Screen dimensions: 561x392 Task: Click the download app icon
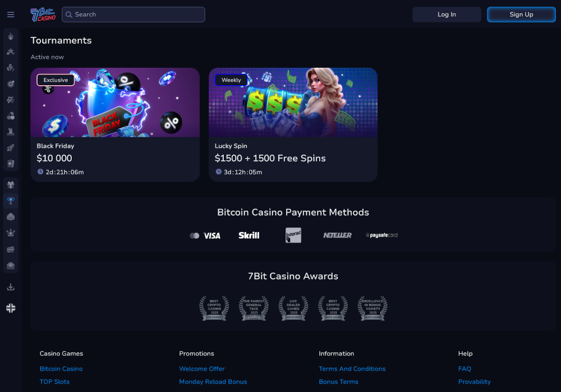[11, 287]
